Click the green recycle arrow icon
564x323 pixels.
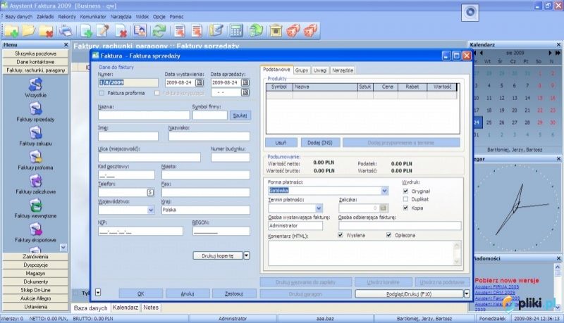coord(256,31)
